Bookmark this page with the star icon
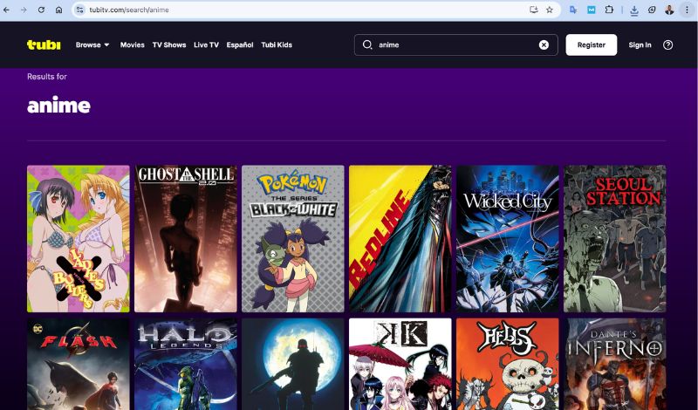 coord(550,10)
